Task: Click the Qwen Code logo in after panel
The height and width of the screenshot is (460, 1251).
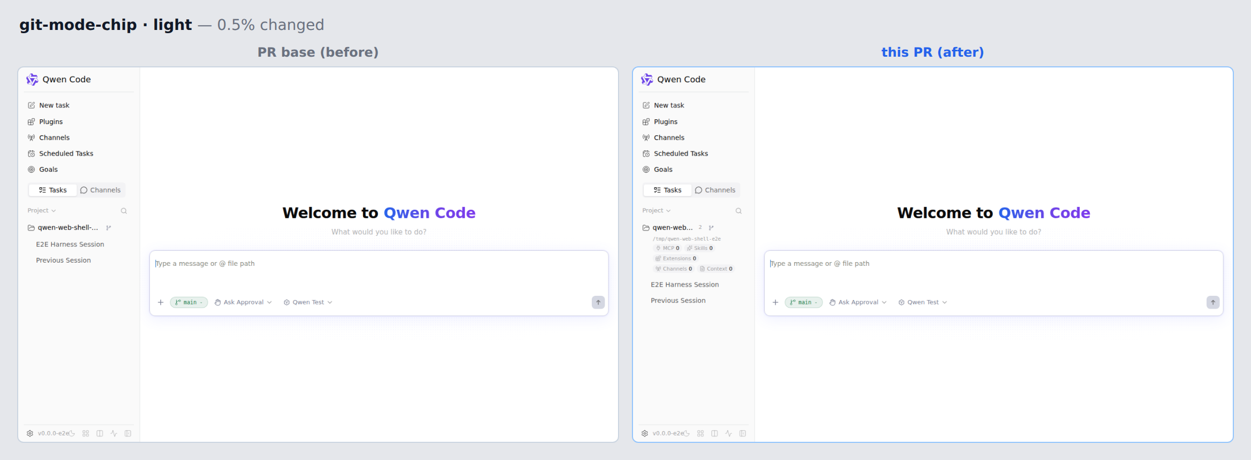Action: 647,79
